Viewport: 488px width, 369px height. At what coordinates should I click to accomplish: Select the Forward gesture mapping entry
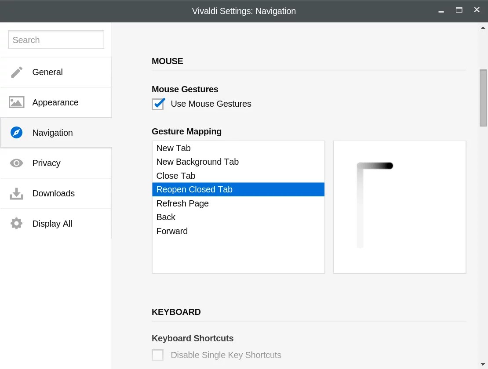(x=172, y=231)
